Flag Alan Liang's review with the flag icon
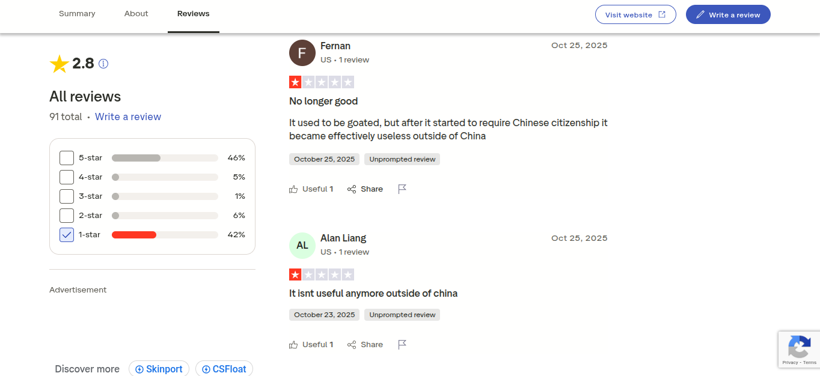The width and height of the screenshot is (820, 376). (403, 345)
